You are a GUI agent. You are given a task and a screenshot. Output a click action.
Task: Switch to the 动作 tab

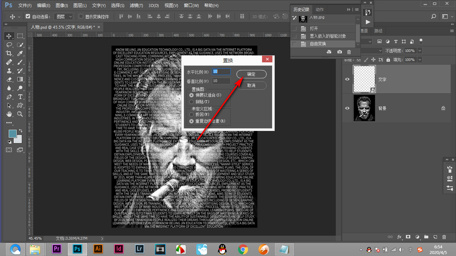coord(320,10)
